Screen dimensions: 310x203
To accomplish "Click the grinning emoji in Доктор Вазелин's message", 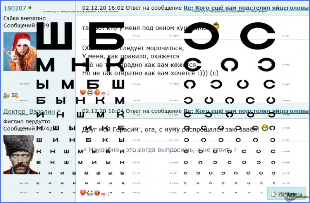I will 265,128.
